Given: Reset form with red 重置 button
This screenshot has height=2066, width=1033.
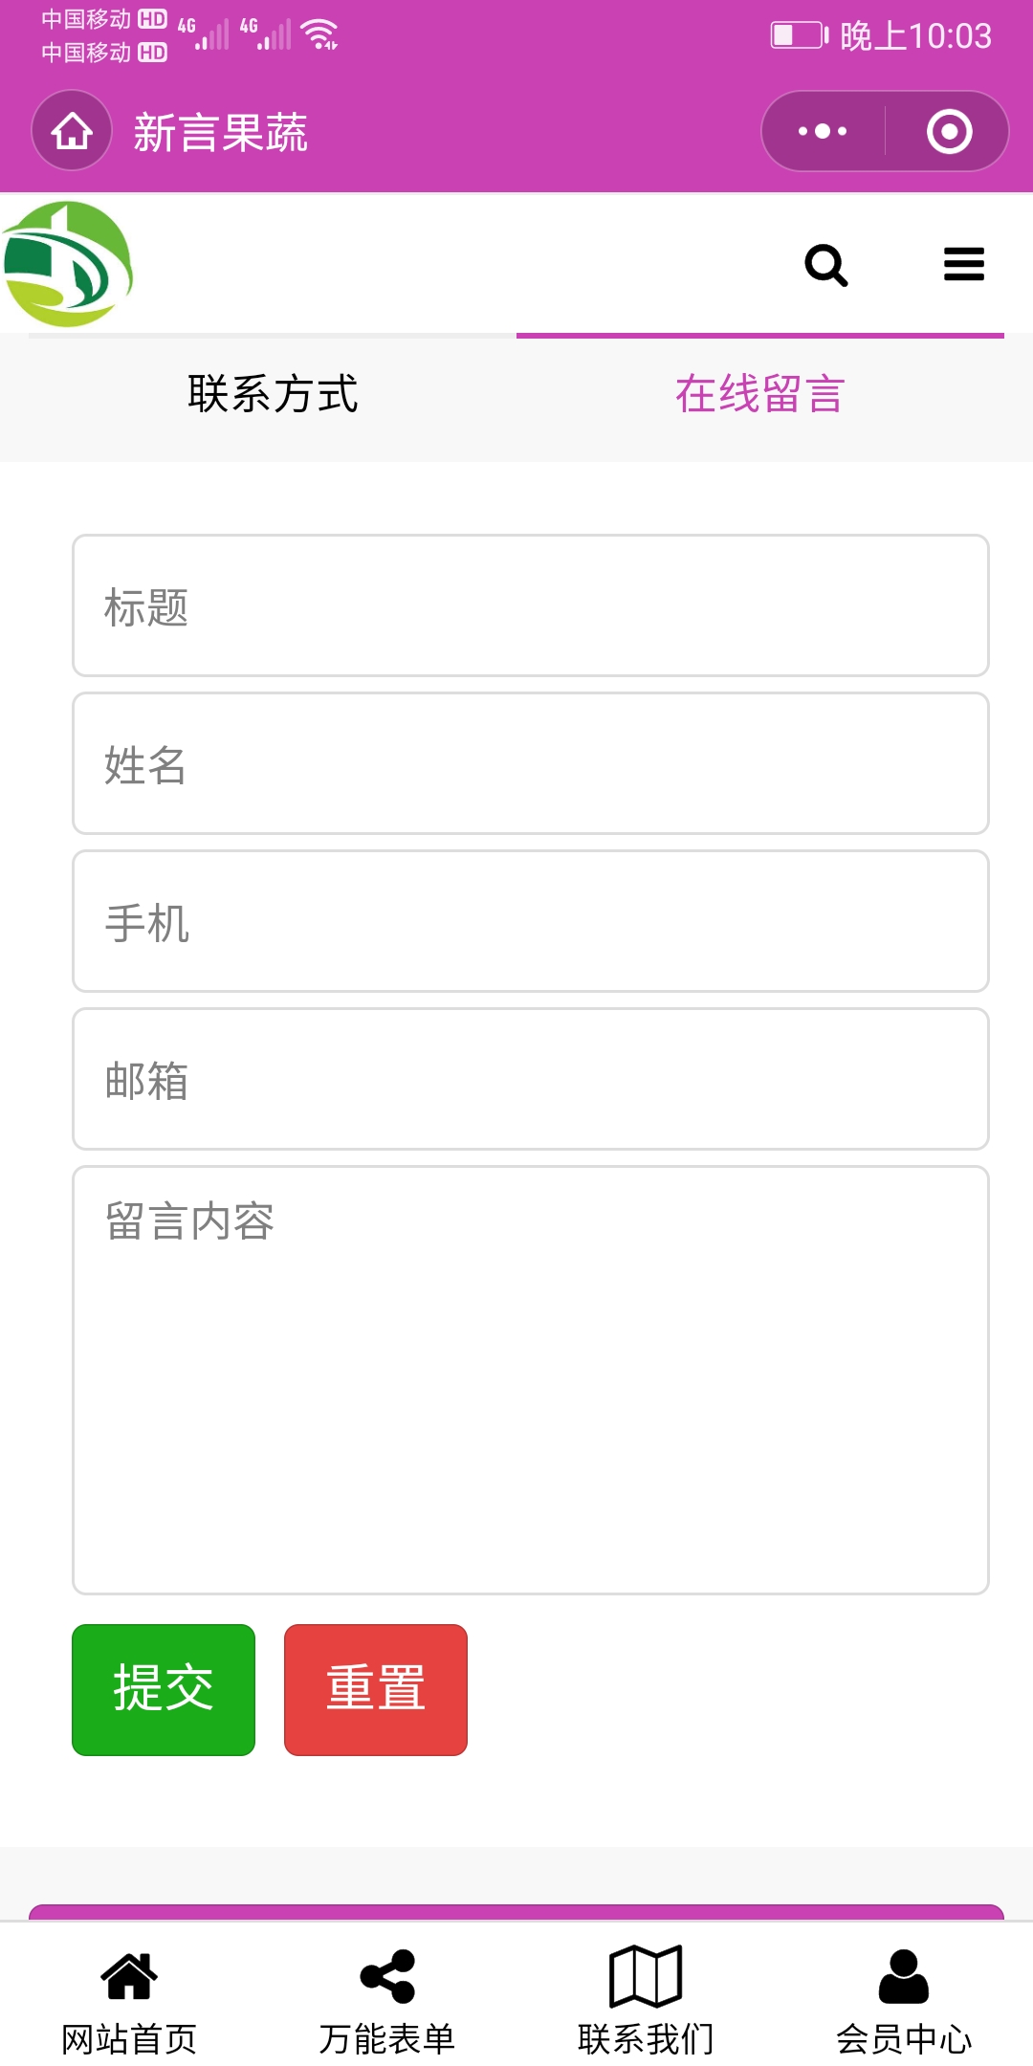Looking at the screenshot, I should [x=376, y=1690].
